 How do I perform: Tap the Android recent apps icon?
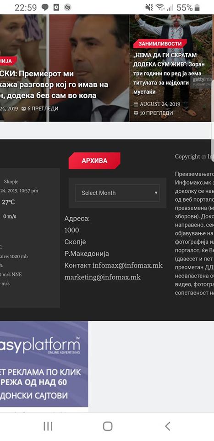point(48,426)
